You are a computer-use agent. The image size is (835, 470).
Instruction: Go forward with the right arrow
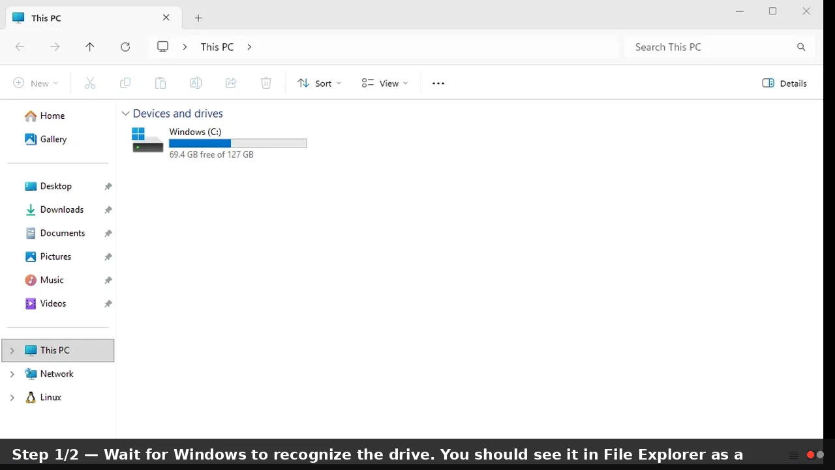tap(55, 47)
